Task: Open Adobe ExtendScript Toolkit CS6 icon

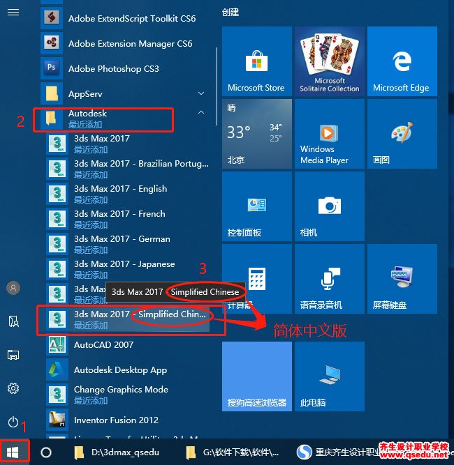Action: 52,18
